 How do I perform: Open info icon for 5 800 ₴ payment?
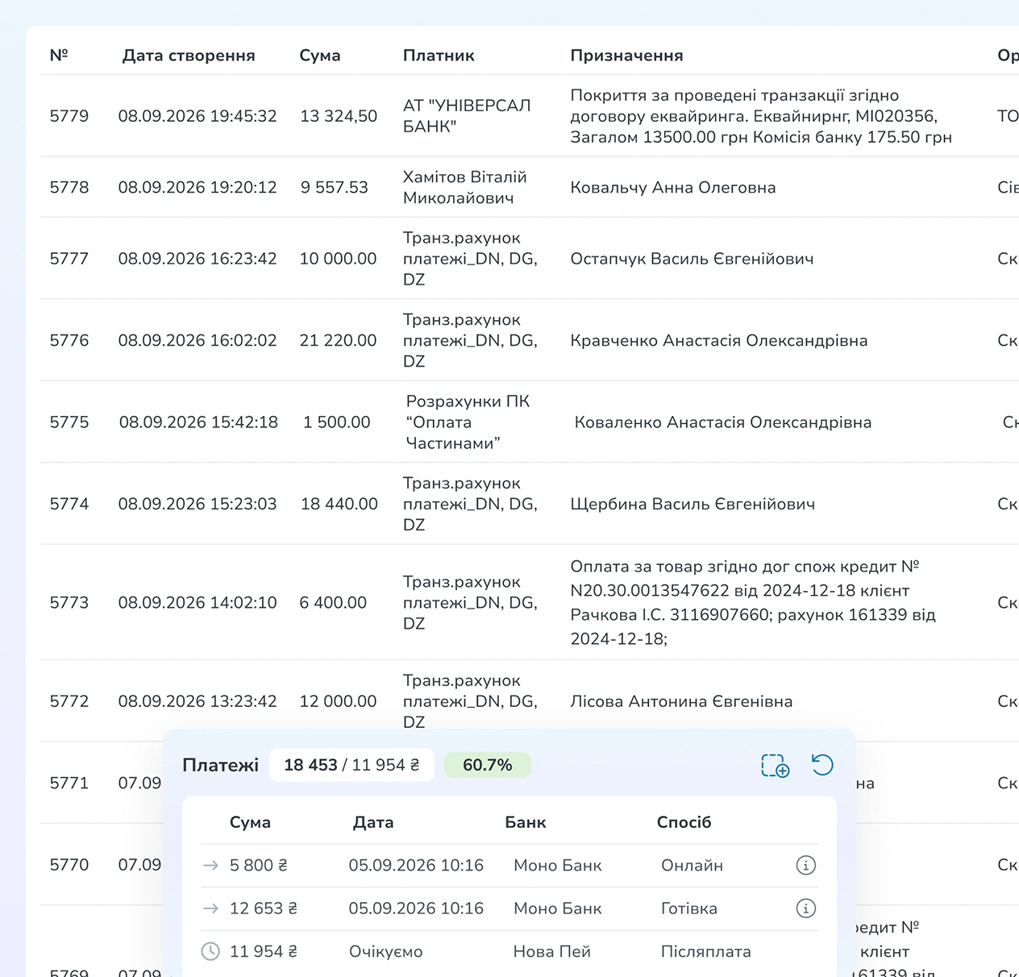point(806,865)
